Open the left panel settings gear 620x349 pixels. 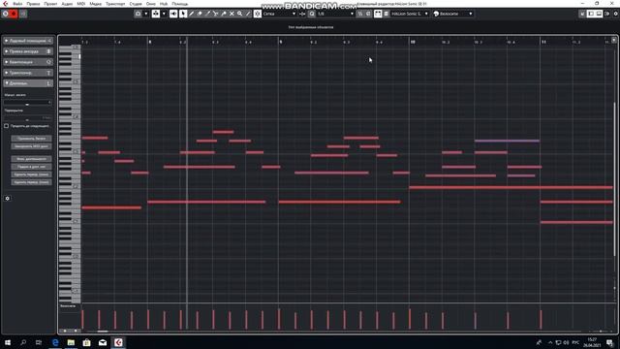click(7, 198)
